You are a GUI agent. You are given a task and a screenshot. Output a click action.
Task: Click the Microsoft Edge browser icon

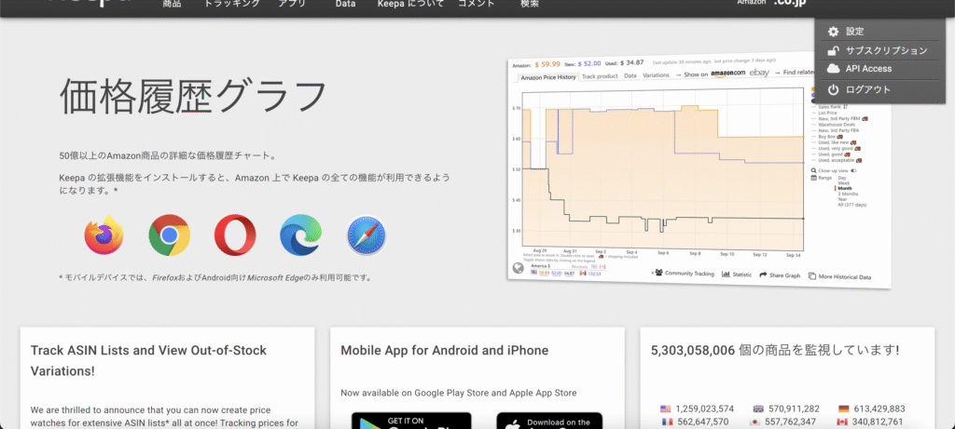point(301,235)
